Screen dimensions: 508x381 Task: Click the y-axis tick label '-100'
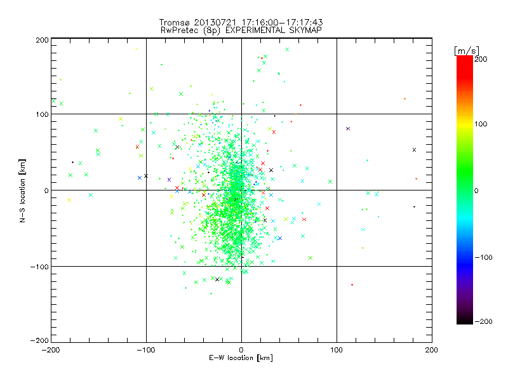(x=39, y=267)
